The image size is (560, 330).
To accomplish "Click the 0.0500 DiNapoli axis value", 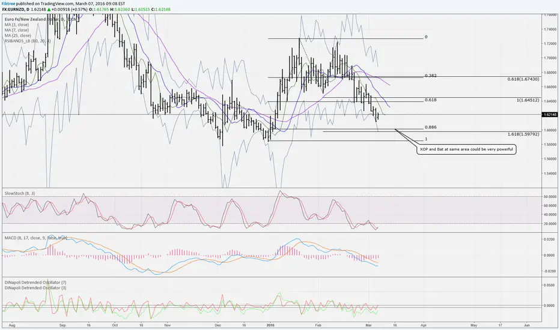I will pyautogui.click(x=550, y=285).
